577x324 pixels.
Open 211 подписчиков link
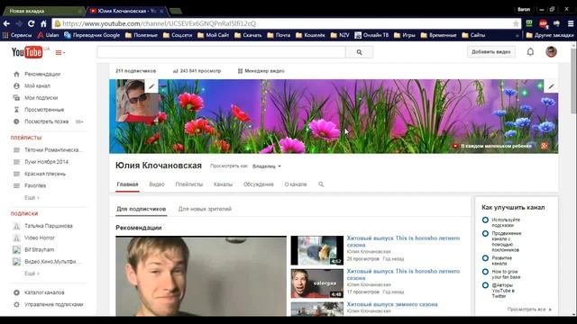click(x=136, y=71)
